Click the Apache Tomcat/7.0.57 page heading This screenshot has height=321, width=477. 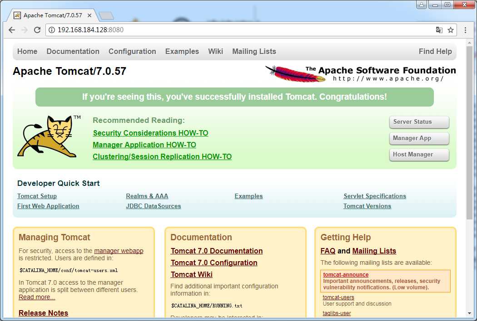(70, 71)
